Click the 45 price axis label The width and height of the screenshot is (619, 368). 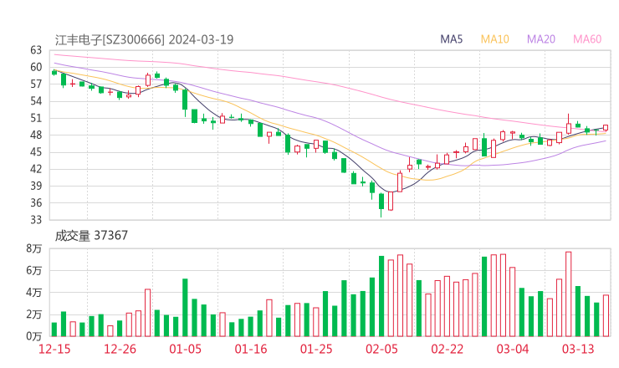(x=36, y=152)
